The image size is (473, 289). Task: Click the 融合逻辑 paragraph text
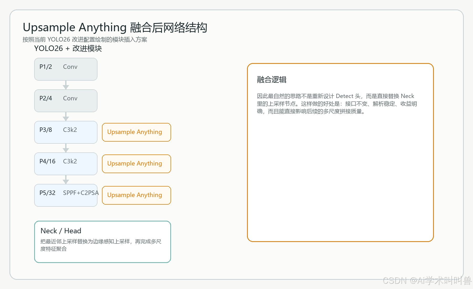click(337, 104)
